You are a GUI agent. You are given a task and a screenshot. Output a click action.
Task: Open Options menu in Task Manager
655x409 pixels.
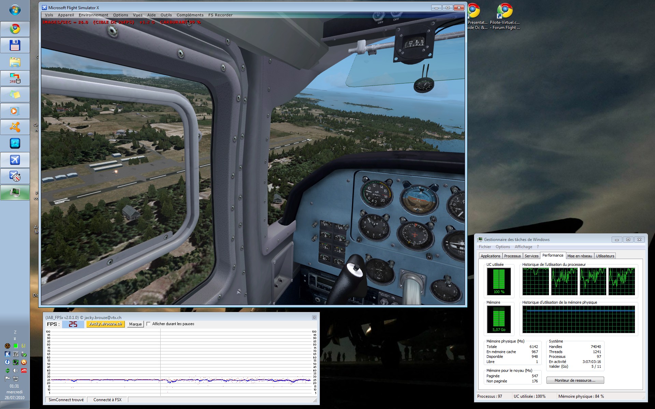tap(503, 247)
